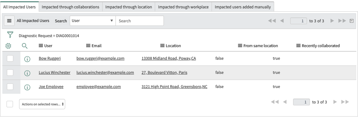Go to first page in bottom pager
Image resolution: width=358 pixels, height=118 pixels.
[x=275, y=102]
